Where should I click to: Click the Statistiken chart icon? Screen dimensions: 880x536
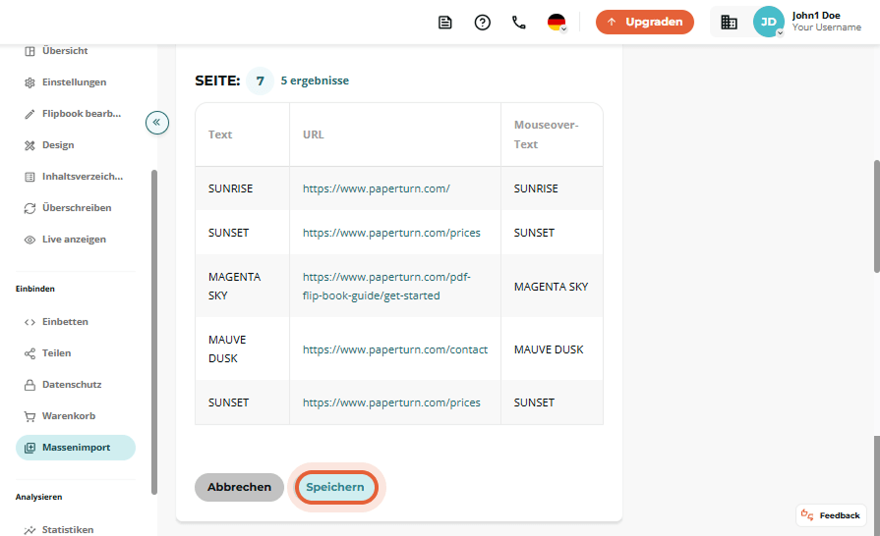click(29, 530)
